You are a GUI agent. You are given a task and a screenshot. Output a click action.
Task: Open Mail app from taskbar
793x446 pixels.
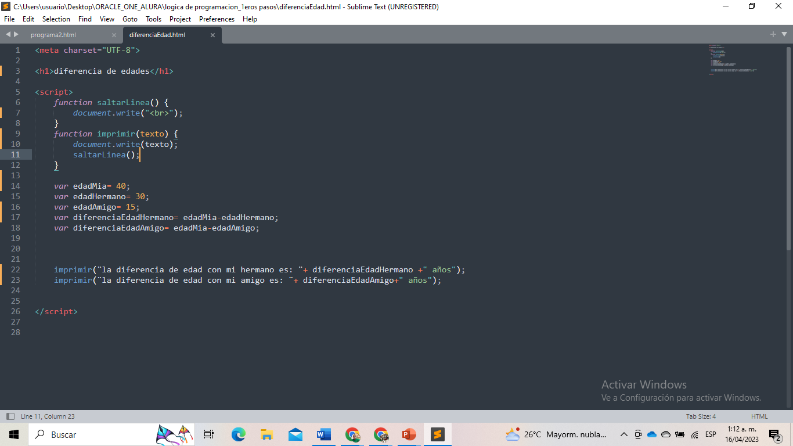pos(295,434)
